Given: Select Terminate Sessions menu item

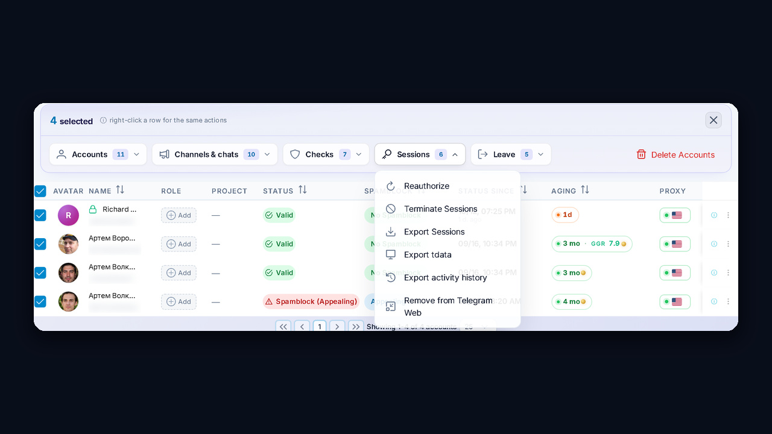Looking at the screenshot, I should (x=448, y=209).
